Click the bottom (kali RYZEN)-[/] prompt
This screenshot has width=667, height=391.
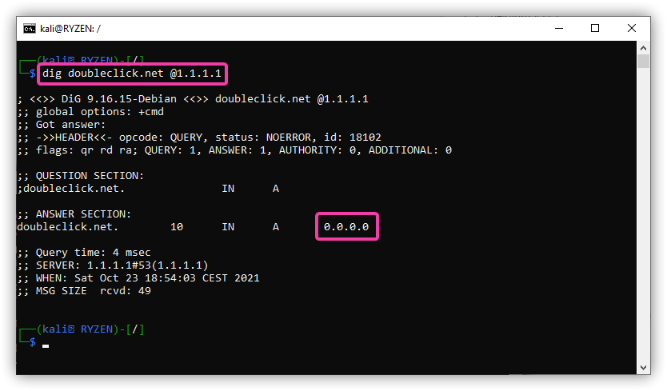90,329
